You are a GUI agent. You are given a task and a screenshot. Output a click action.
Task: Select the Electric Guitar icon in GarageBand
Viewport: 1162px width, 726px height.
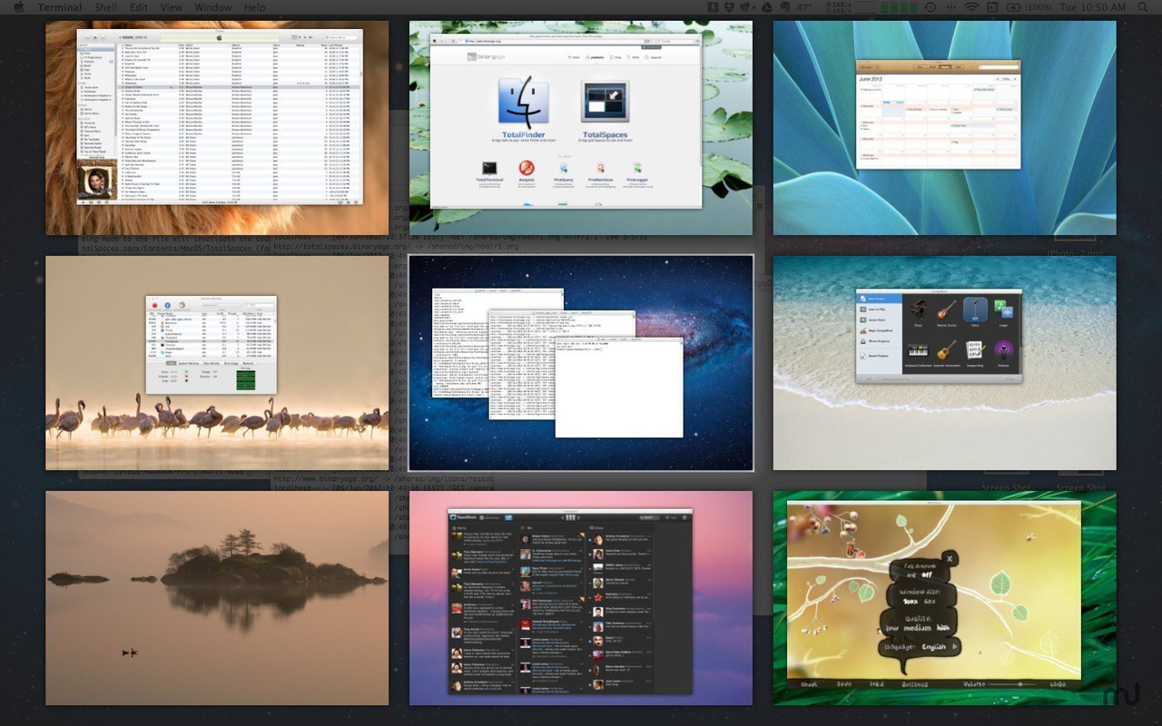point(947,309)
